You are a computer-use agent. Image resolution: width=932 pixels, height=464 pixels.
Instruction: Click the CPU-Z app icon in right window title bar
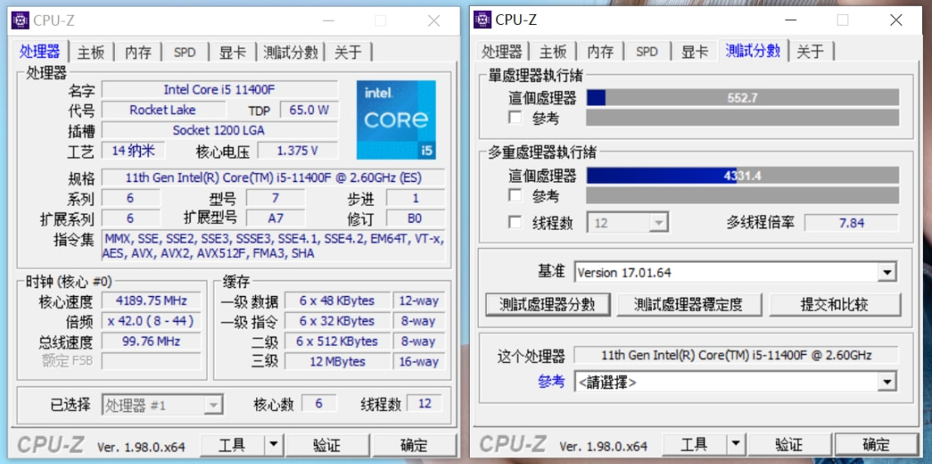tap(482, 20)
